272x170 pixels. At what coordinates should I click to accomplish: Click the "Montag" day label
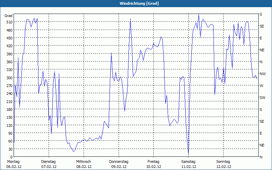[x=13, y=162]
